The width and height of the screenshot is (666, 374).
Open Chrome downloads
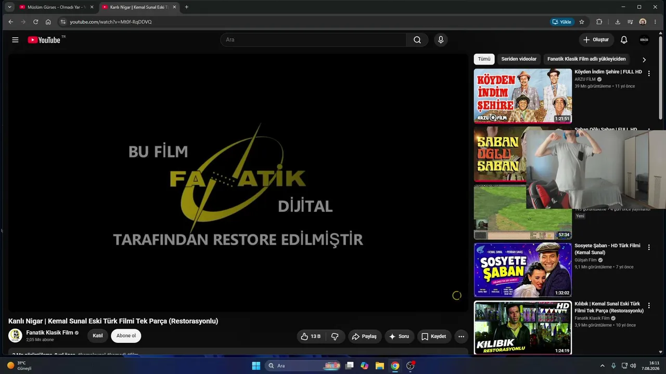coord(618,22)
